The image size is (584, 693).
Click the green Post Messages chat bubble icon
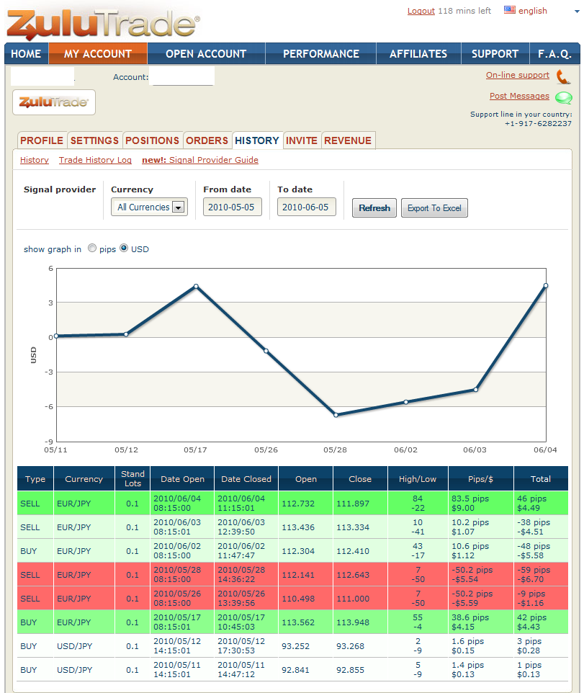coord(563,98)
